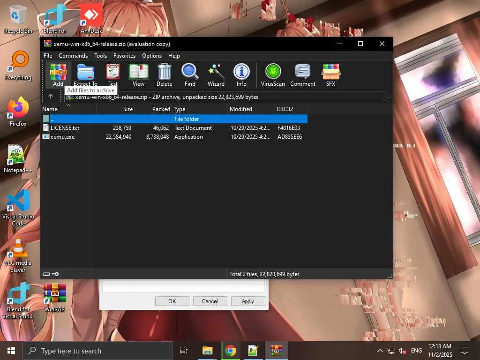This screenshot has width=480, height=360.
Task: Open the Find magnifier tool
Action: coord(190,75)
